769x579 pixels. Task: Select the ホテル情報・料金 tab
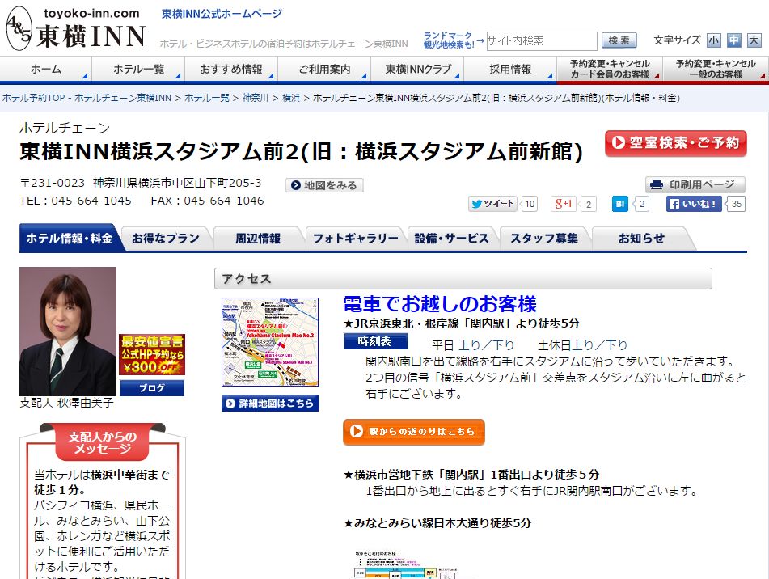(x=70, y=239)
